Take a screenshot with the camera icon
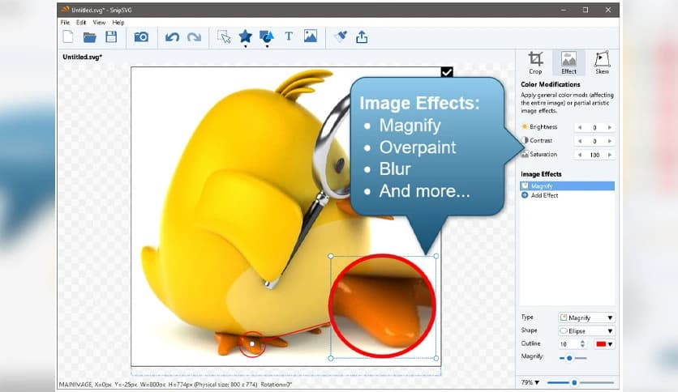 pyautogui.click(x=141, y=36)
